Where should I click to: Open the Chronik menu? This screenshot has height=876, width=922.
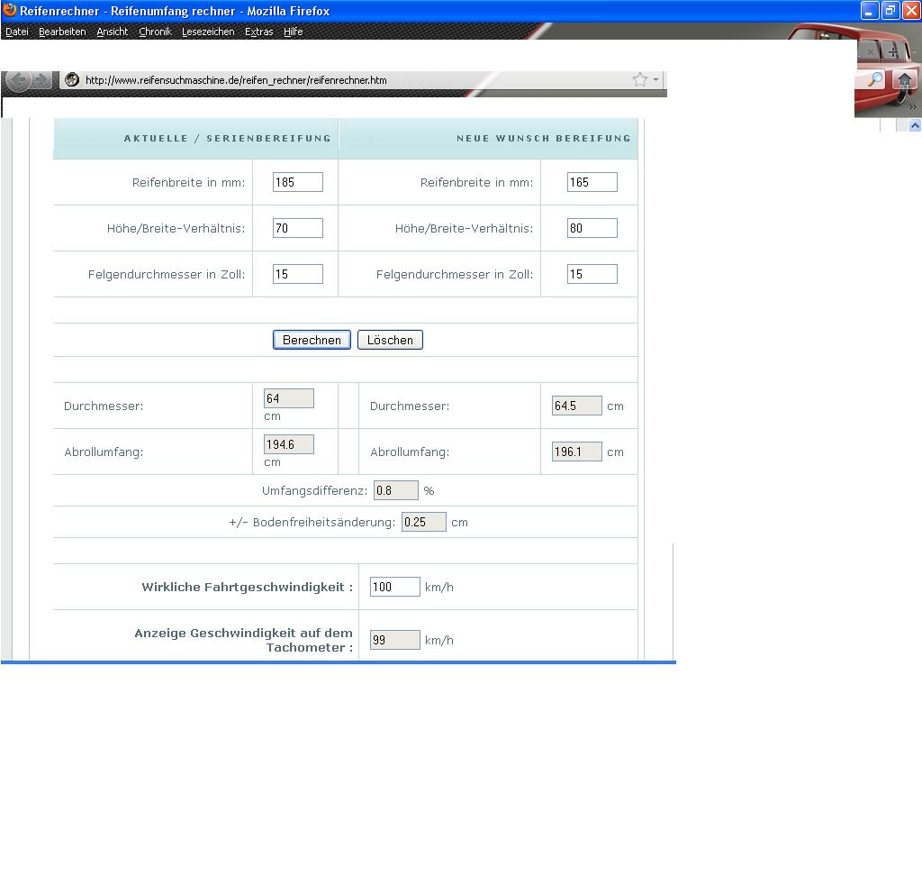155,32
